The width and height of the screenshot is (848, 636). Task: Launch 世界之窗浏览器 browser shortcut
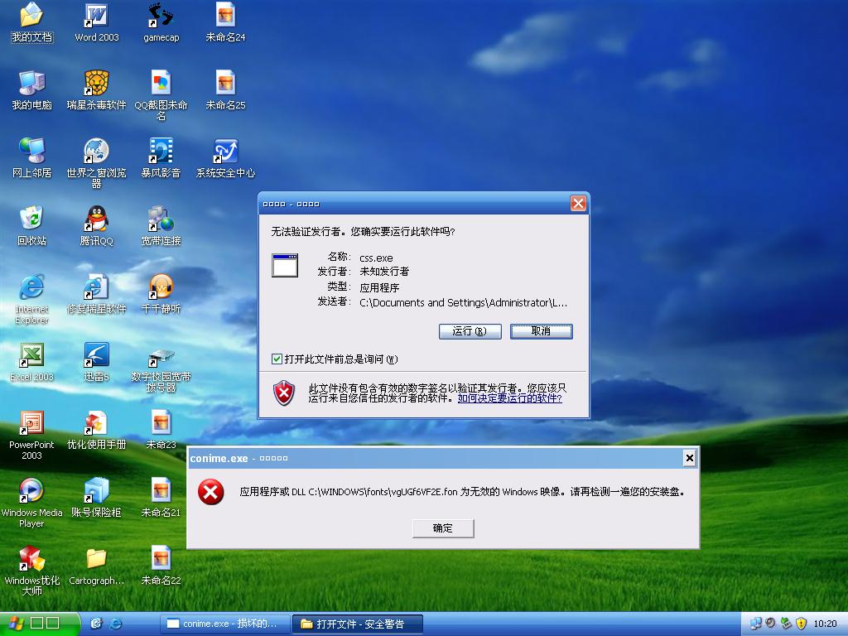click(x=96, y=163)
